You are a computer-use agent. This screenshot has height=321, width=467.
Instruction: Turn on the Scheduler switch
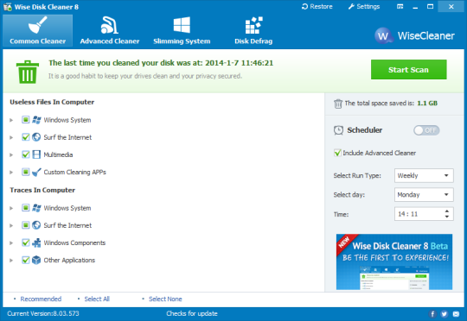426,130
